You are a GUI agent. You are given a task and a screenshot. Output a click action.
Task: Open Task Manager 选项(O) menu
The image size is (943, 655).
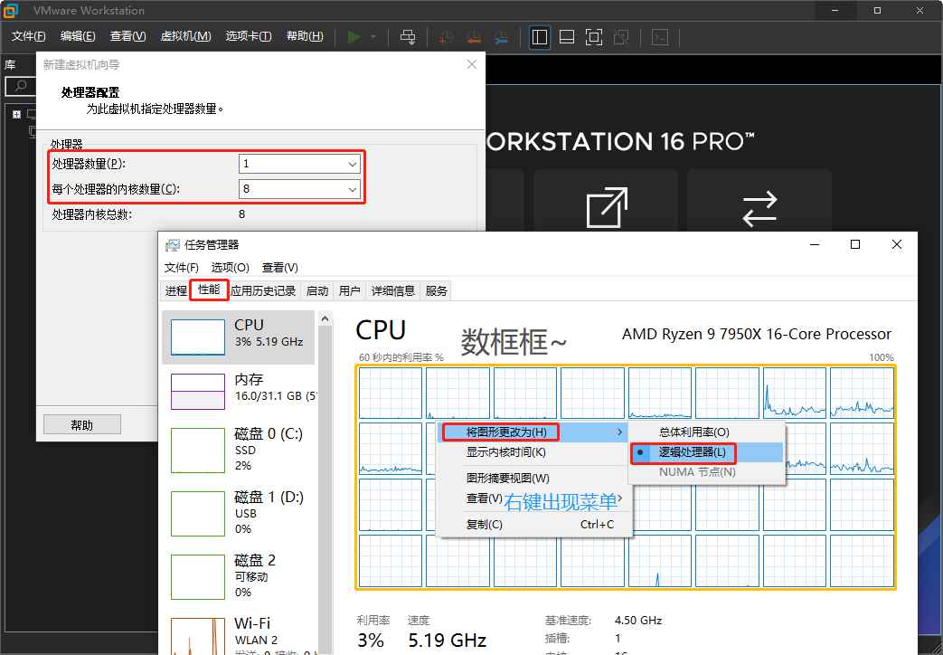point(230,267)
